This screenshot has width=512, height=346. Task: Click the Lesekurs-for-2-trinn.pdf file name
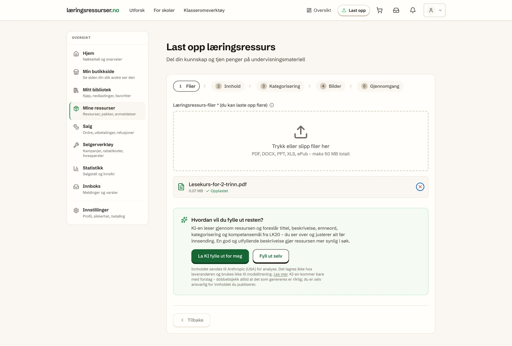(218, 184)
